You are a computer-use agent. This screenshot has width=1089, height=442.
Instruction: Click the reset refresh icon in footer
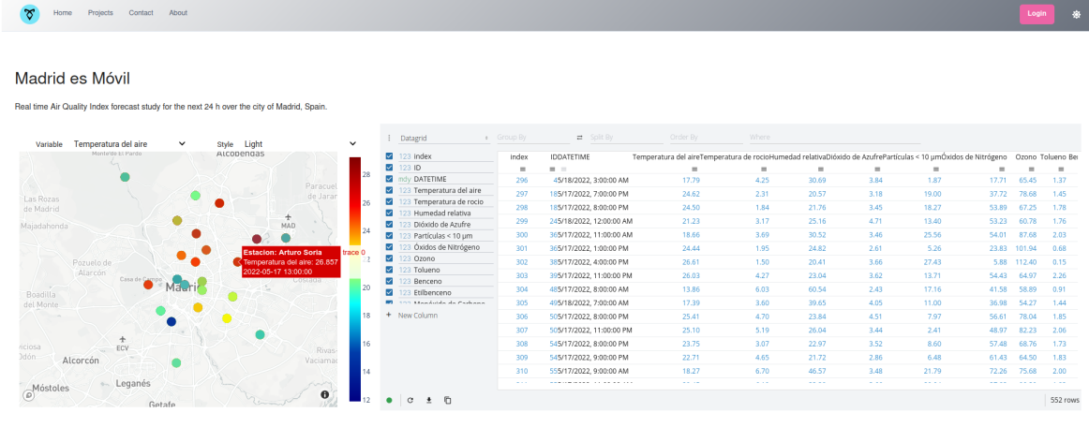(410, 401)
